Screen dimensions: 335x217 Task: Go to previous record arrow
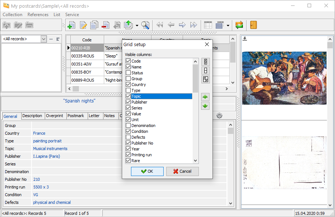coord(171,25)
